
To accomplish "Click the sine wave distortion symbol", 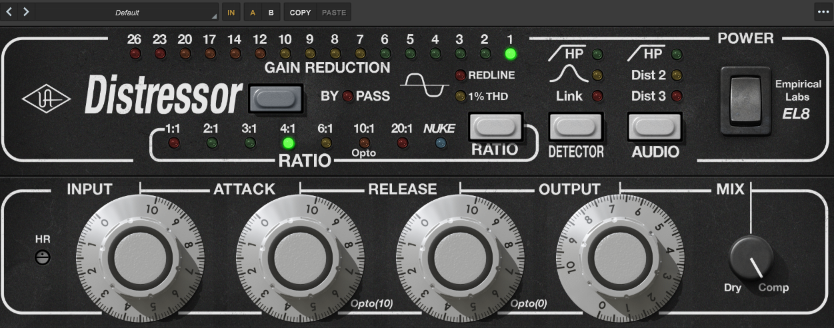I will tap(425, 85).
